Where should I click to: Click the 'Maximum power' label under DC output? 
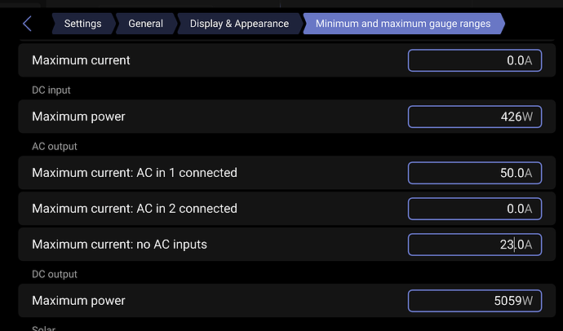coord(78,301)
